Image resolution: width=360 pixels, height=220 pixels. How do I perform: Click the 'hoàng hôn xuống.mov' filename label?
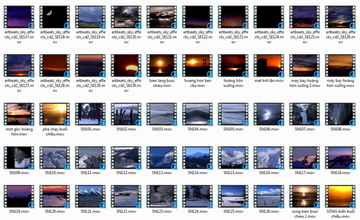point(233,83)
